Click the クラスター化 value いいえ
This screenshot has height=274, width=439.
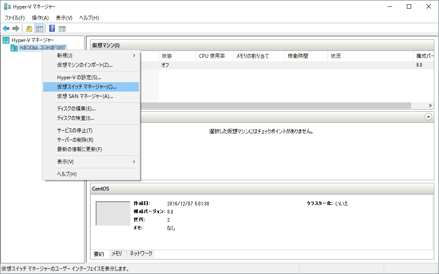[x=342, y=203]
